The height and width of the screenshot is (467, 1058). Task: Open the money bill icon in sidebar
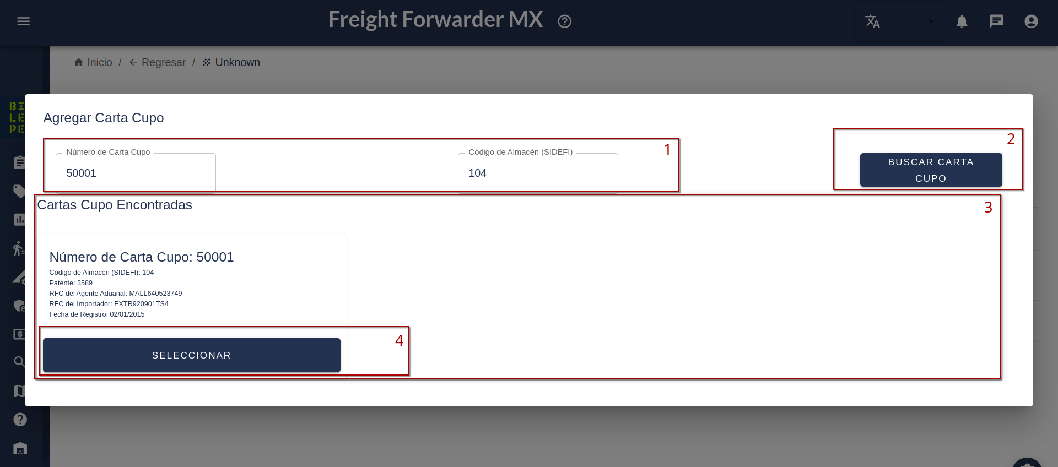[x=20, y=334]
